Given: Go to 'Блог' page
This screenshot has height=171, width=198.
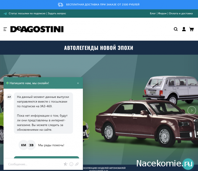Looking at the screenshot, I should (x=153, y=13).
